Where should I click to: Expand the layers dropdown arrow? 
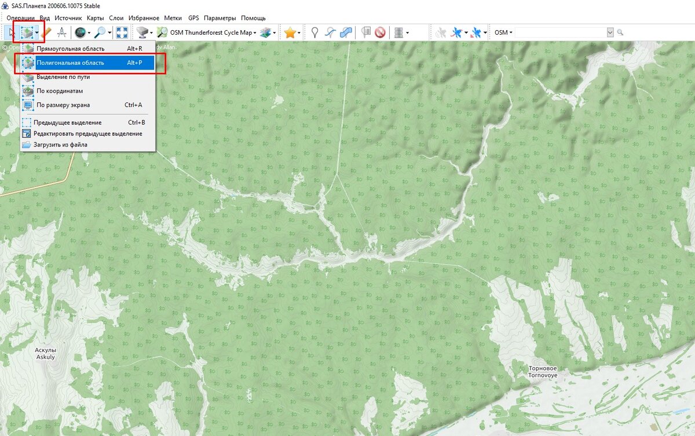275,32
